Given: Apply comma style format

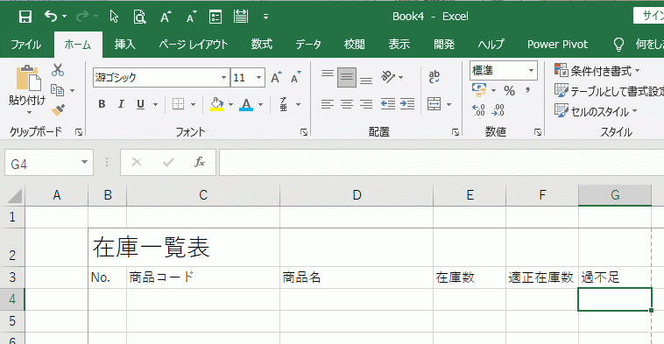Looking at the screenshot, I should pyautogui.click(x=527, y=90).
